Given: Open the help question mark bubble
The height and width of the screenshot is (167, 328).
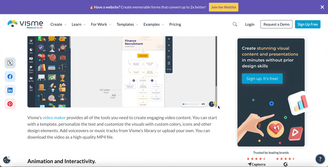Looking at the screenshot, I should pos(320,159).
